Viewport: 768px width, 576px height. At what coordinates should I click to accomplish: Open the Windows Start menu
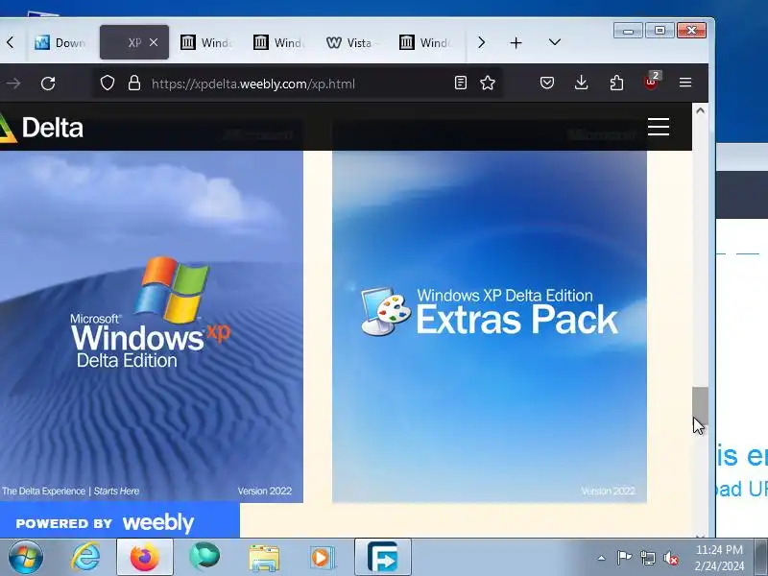[x=26, y=558]
